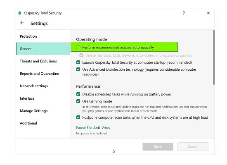Switch to Network settings section
The width and height of the screenshot is (227, 165).
click(x=43, y=86)
